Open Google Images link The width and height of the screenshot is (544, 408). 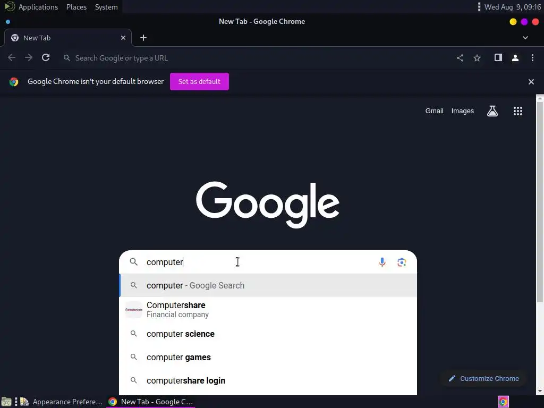(463, 111)
